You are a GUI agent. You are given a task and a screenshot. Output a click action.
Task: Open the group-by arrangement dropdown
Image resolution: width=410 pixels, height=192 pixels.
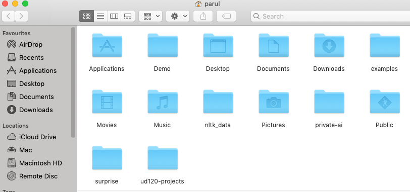[x=150, y=16]
